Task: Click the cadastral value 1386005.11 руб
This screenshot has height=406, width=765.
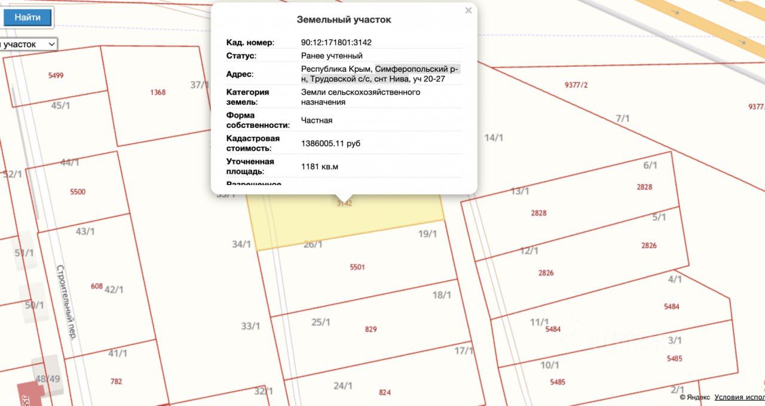Action: (x=331, y=143)
